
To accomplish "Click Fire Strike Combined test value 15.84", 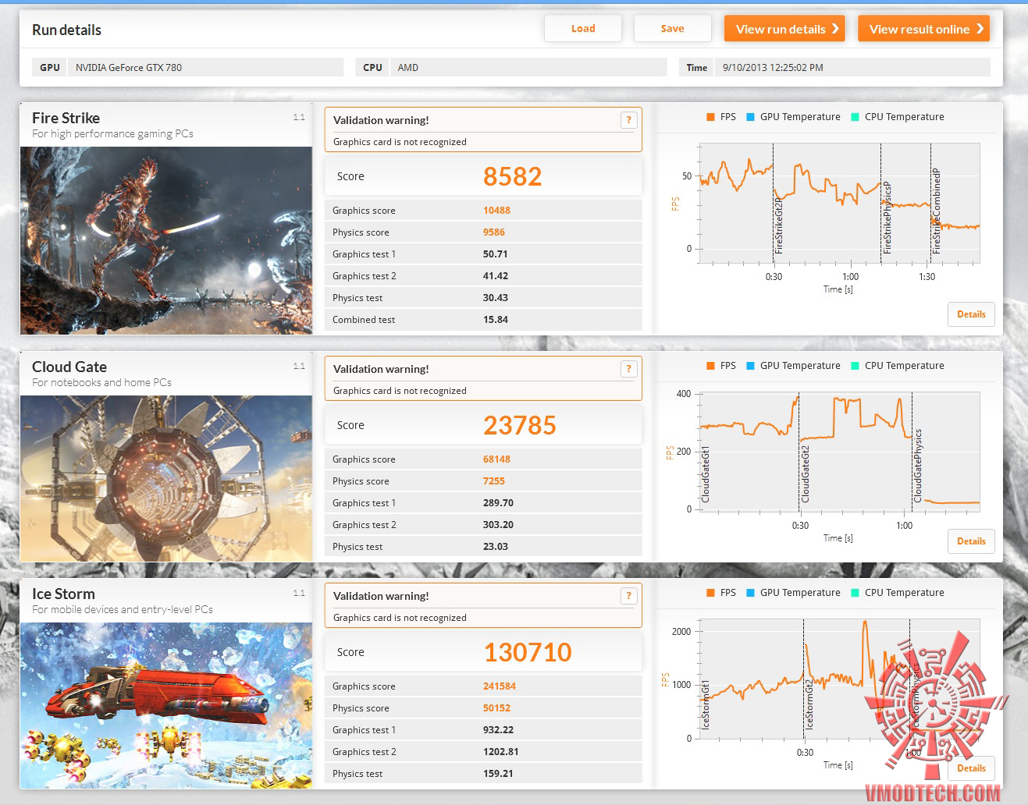I will click(496, 320).
